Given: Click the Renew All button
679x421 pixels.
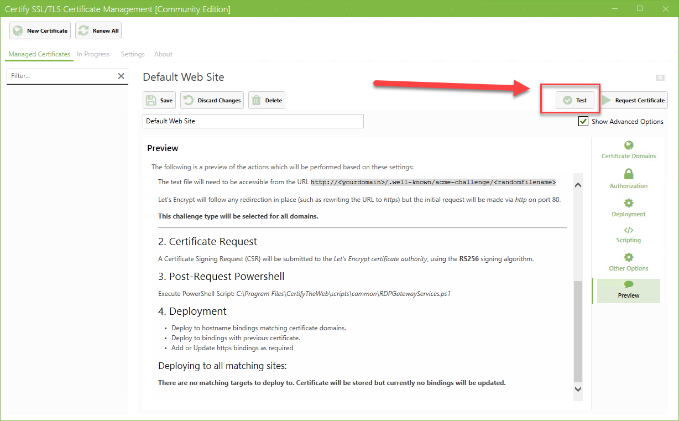Looking at the screenshot, I should point(98,30).
